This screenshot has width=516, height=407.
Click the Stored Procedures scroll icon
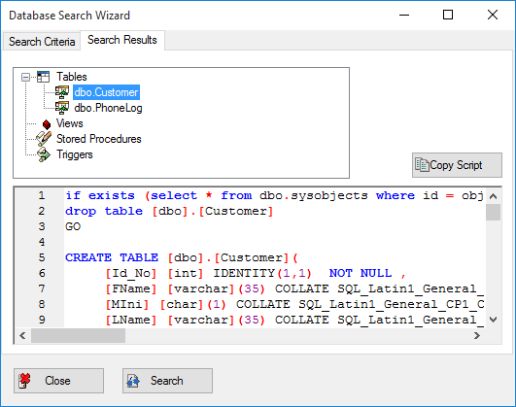click(44, 139)
